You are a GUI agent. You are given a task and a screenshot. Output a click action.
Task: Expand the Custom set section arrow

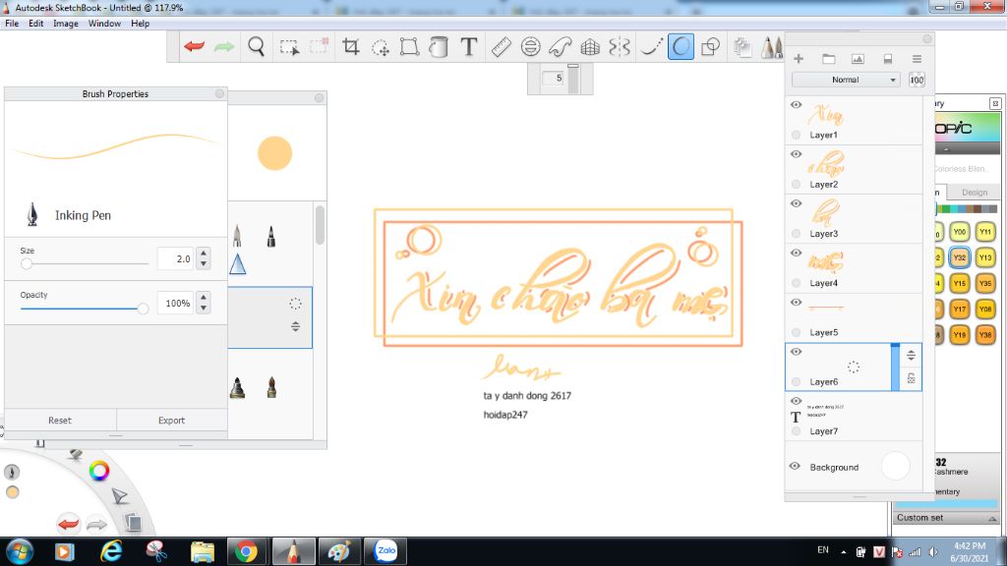tap(992, 518)
